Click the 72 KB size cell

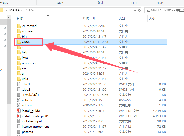pyautogui.click(x=162, y=127)
